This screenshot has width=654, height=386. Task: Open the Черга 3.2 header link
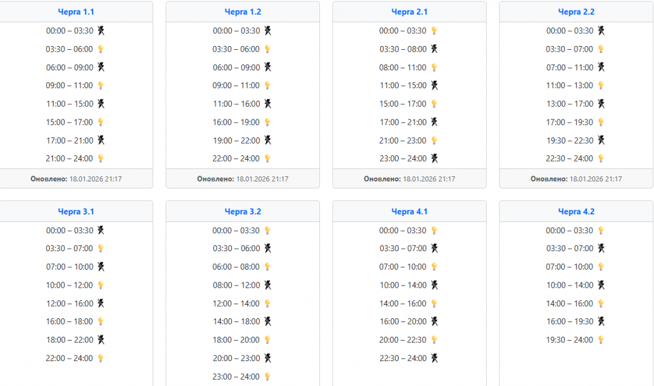243,212
